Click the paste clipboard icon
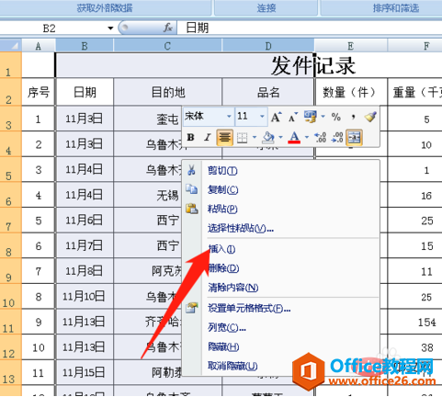The width and height of the screenshot is (442, 397). [192, 209]
